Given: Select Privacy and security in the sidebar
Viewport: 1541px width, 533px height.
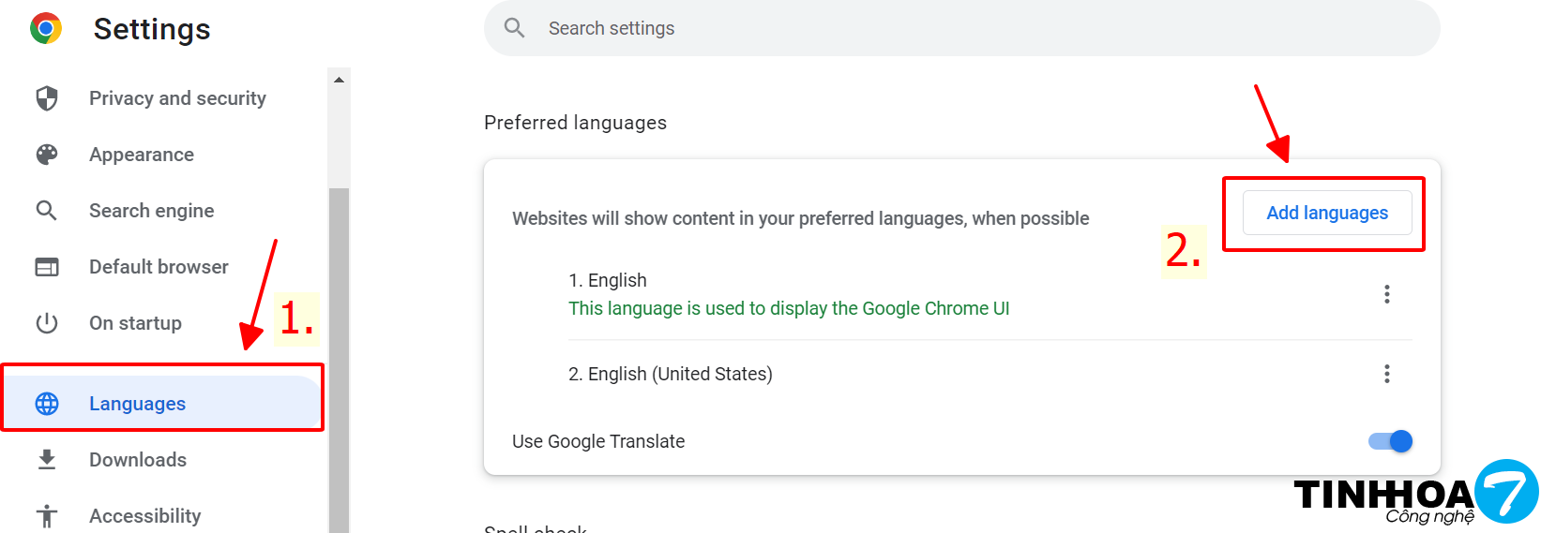Looking at the screenshot, I should [177, 98].
